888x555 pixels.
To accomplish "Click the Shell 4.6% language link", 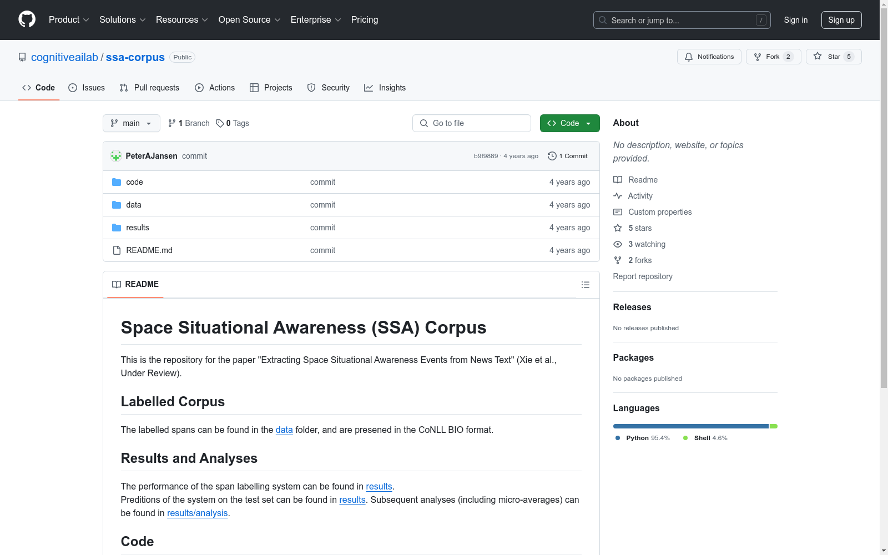I will coord(705,438).
